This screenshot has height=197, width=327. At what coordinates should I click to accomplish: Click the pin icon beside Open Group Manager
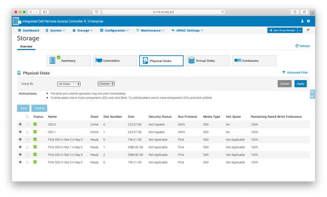point(308,30)
